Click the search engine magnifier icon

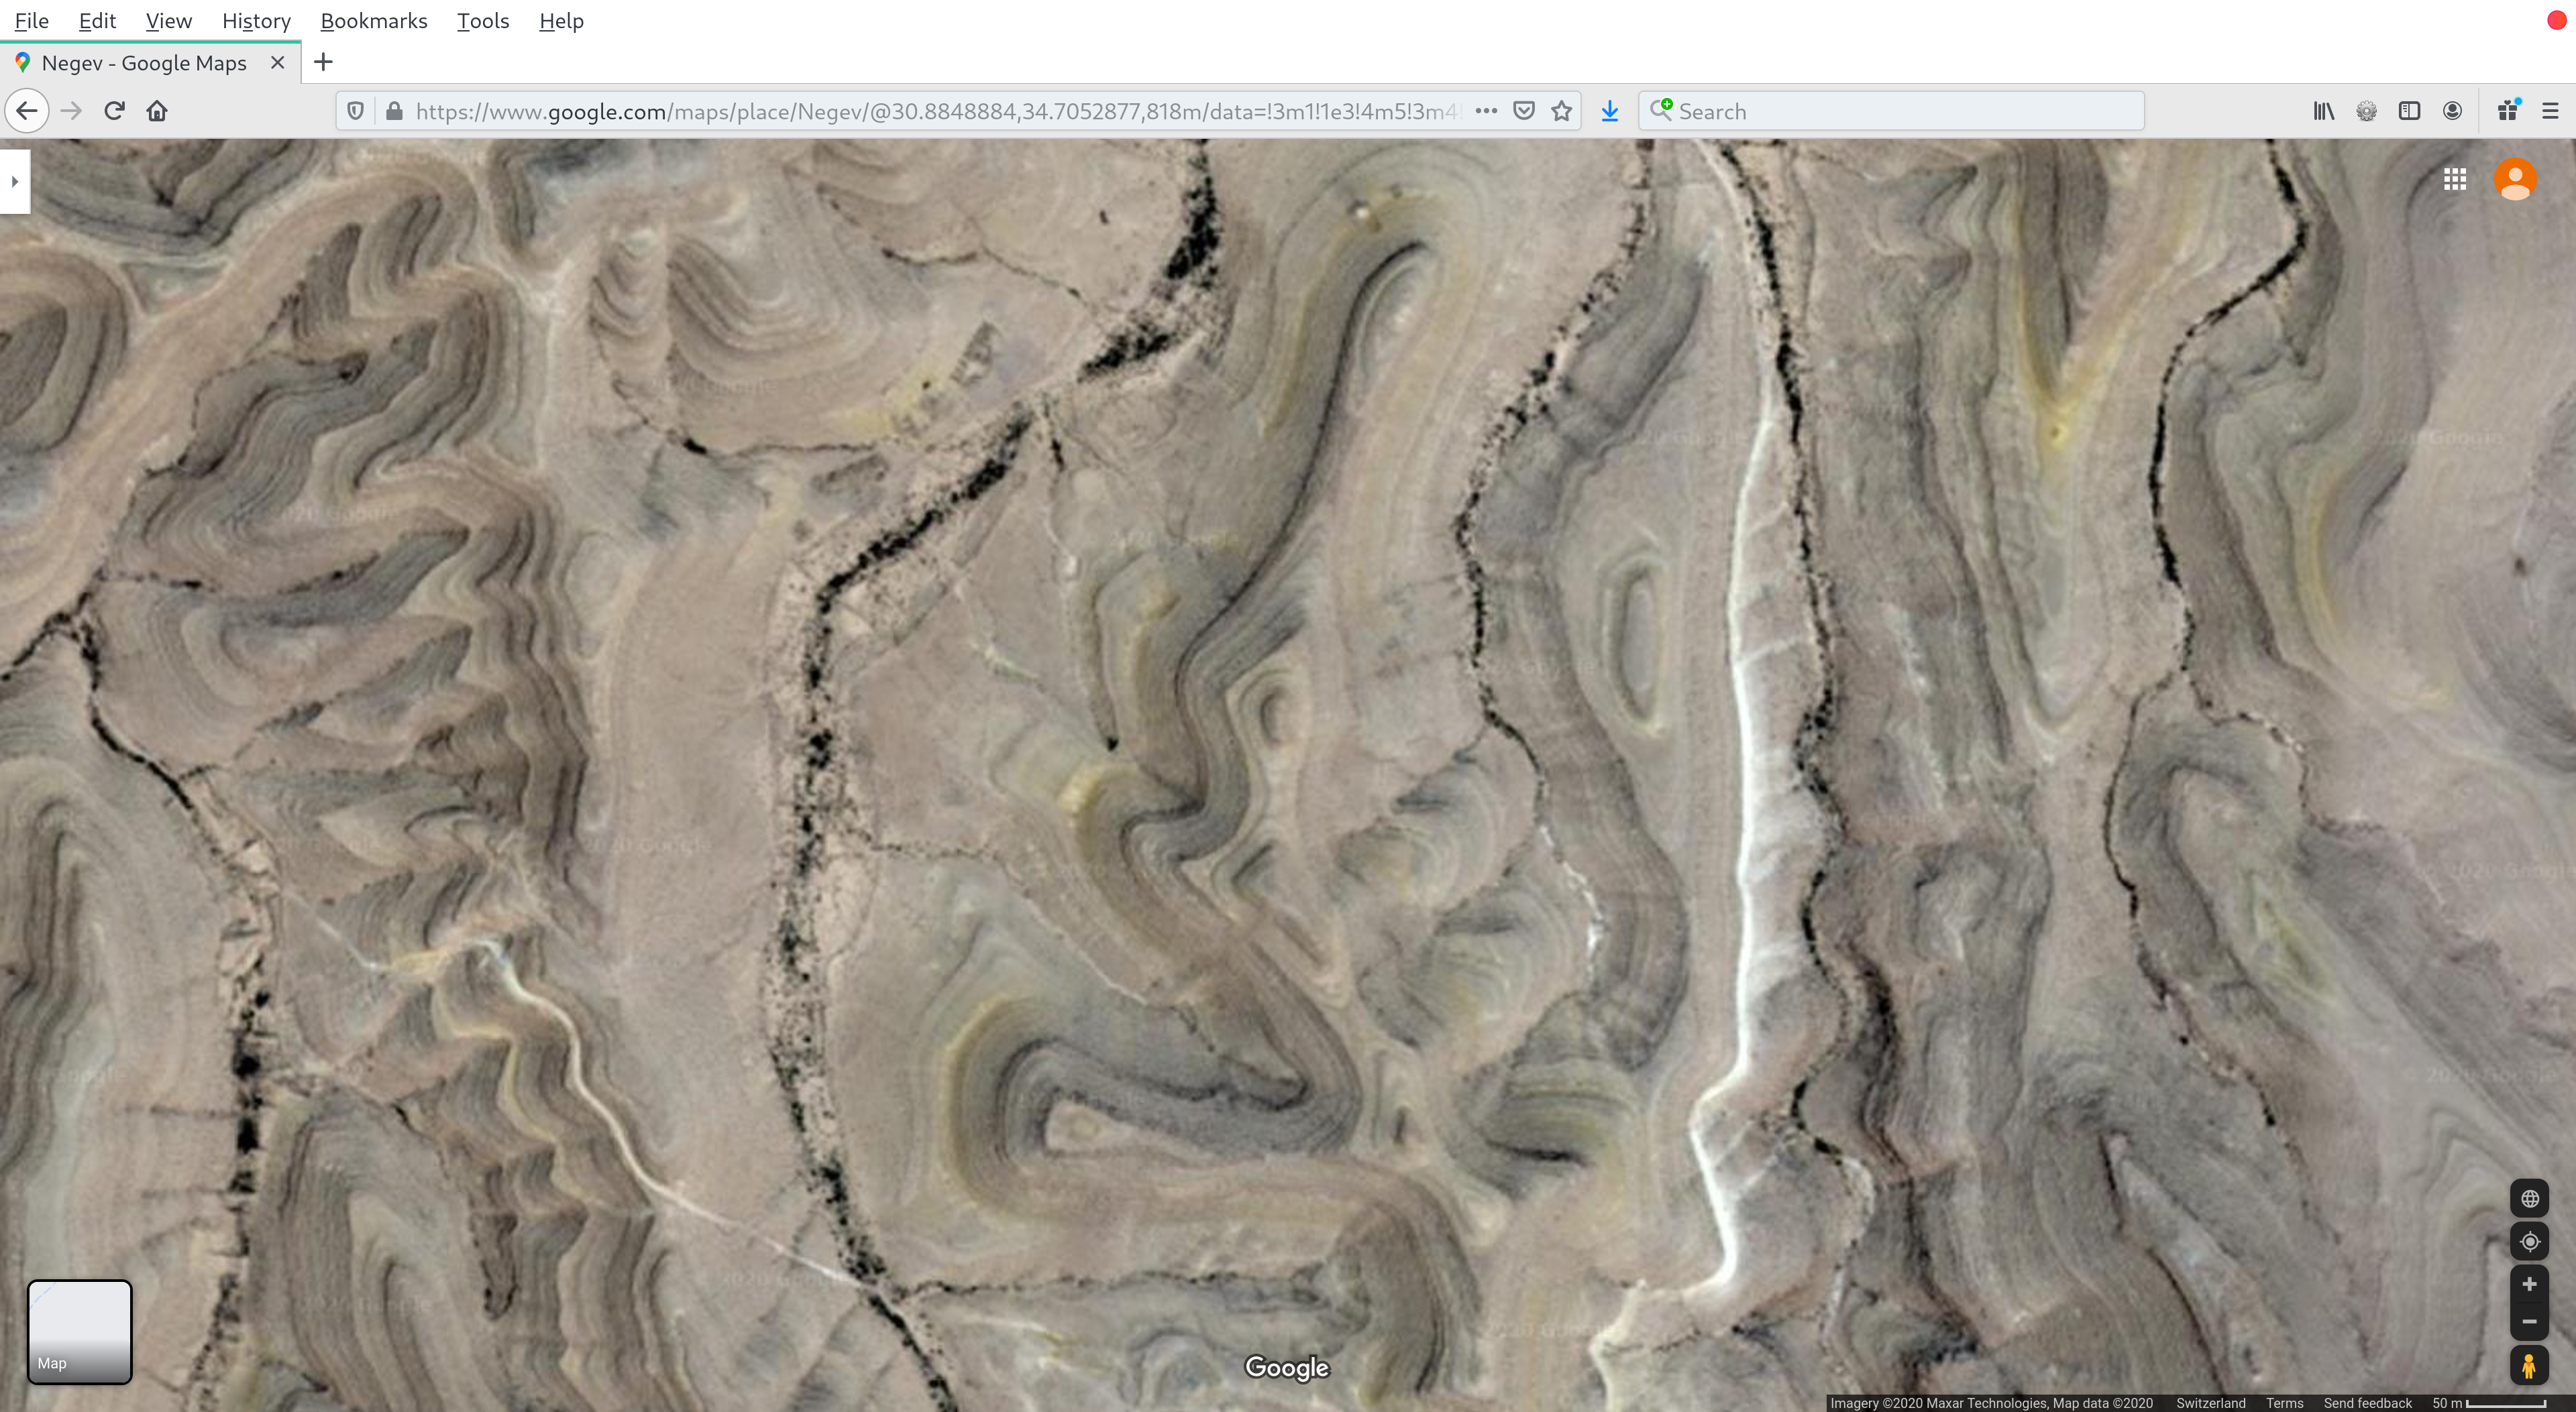coord(1660,110)
